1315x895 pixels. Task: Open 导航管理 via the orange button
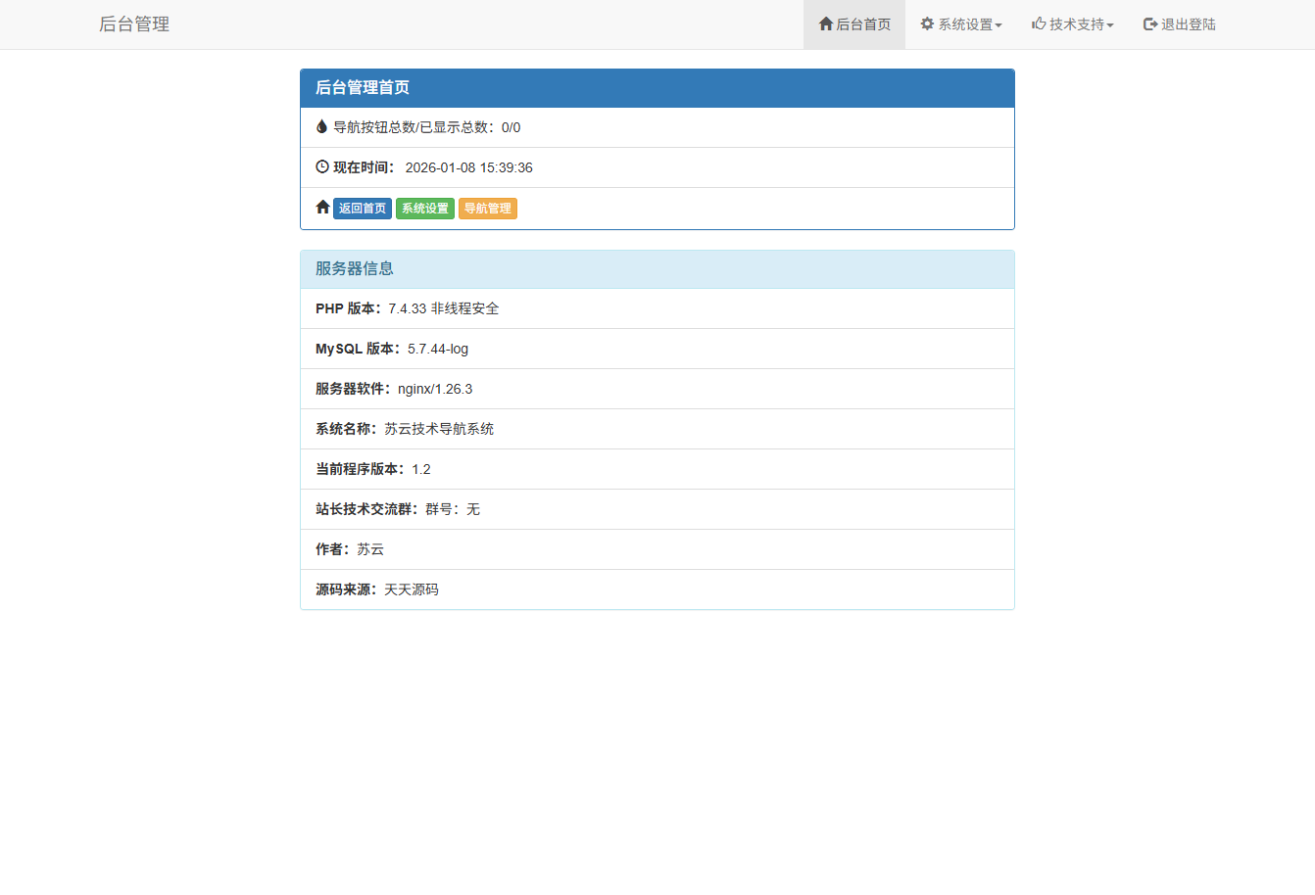point(487,208)
